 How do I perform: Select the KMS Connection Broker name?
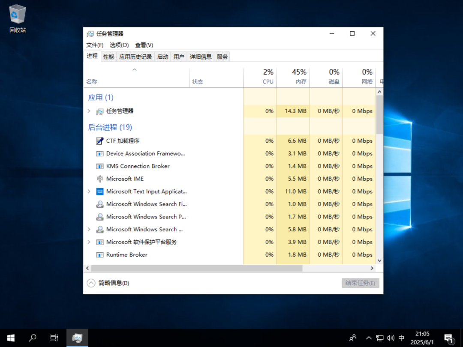pos(138,166)
